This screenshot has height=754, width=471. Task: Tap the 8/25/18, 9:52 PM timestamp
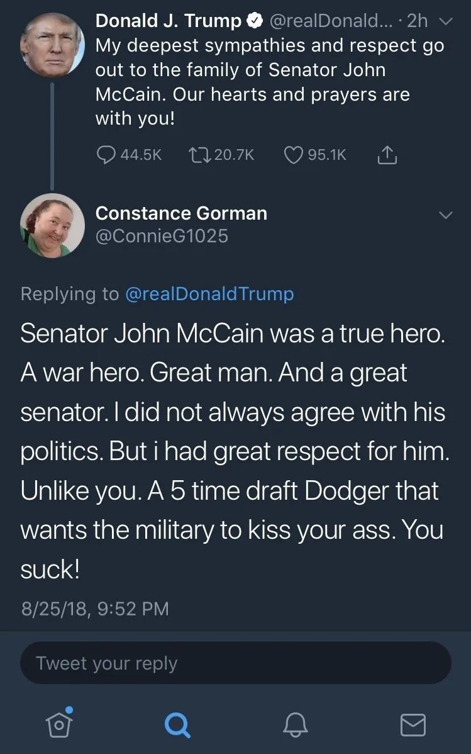pos(95,609)
